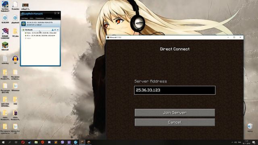Open the Справка menu in Hamachi
258x145 pixels.
point(49,18)
